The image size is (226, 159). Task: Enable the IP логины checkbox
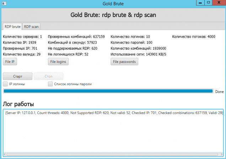5,84
